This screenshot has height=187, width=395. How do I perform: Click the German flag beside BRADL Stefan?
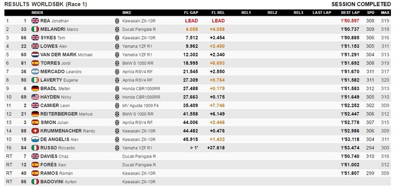[35, 89]
